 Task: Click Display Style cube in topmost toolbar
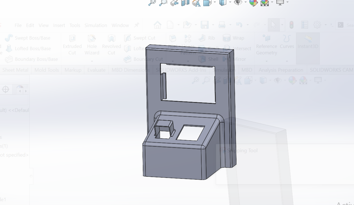pos(223,3)
